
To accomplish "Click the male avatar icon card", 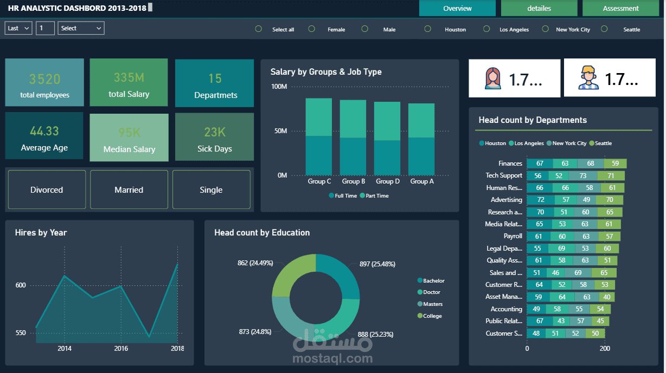I will pyautogui.click(x=611, y=78).
